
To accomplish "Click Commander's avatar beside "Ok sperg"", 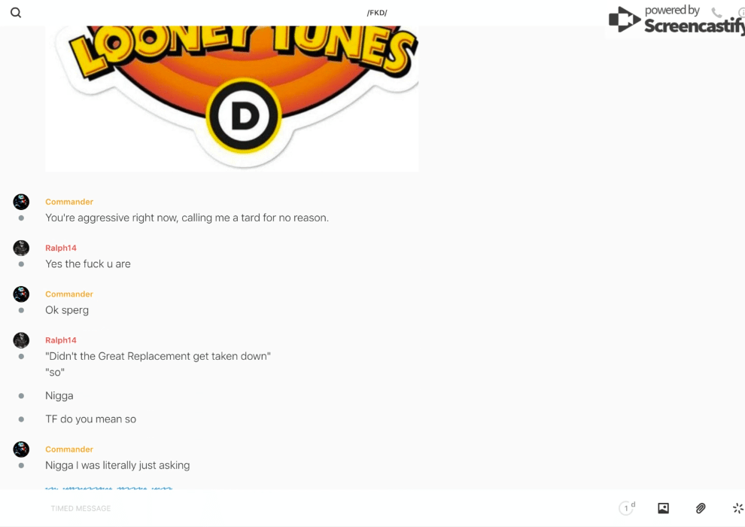I will click(21, 294).
